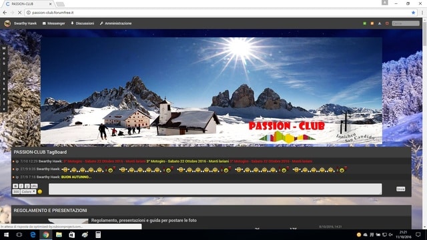Image resolution: width=427 pixels, height=240 pixels.
Task: Bookmark page with the star icon
Action: click(413, 13)
